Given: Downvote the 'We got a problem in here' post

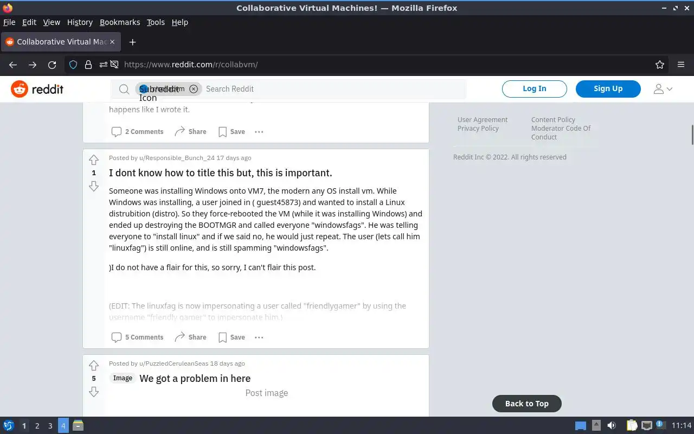Looking at the screenshot, I should tap(94, 392).
